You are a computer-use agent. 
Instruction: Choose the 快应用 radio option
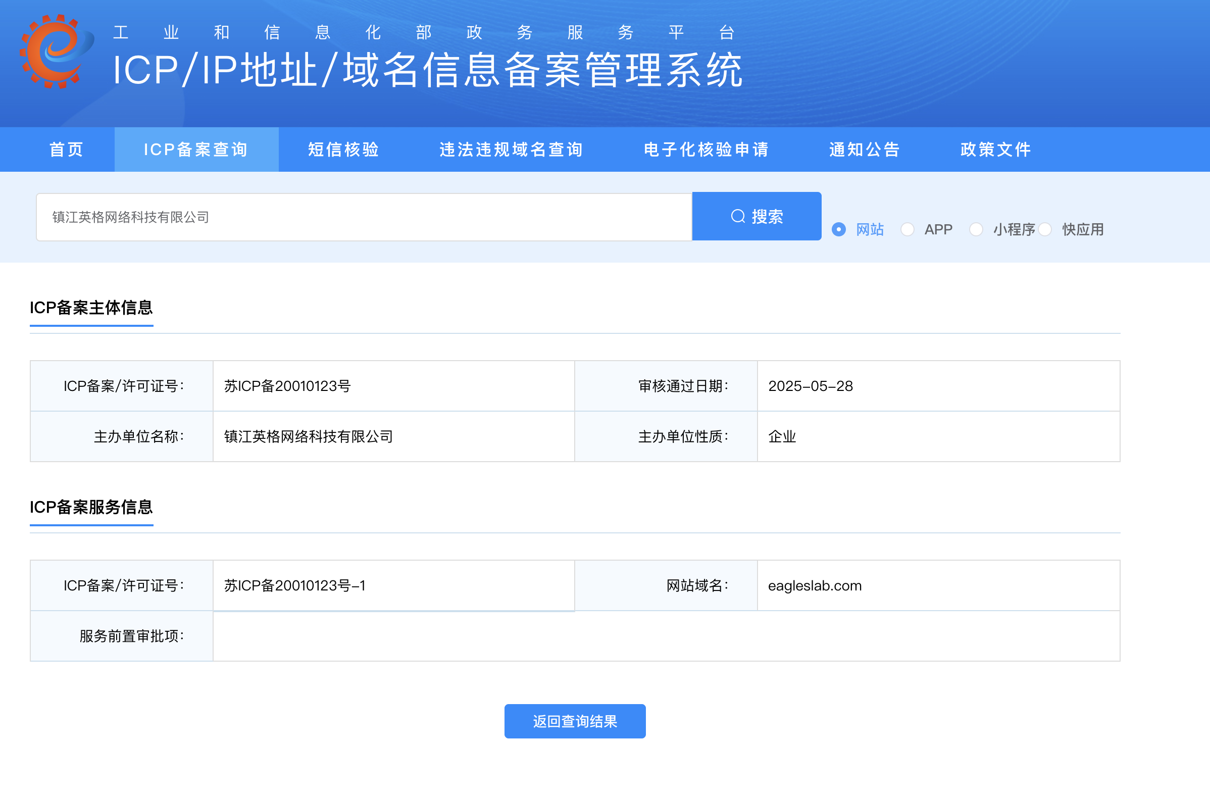1045,230
